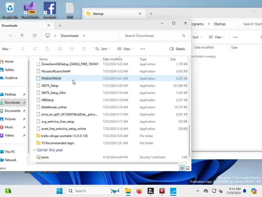Open the facebook desktop shortcut

(50, 10)
